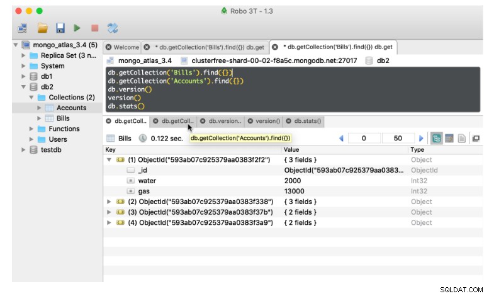Switch results to table view mode
Viewport: 489px width, 296px height.
click(x=449, y=139)
